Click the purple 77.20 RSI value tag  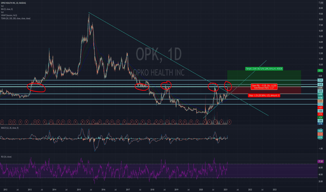(x=320, y=161)
